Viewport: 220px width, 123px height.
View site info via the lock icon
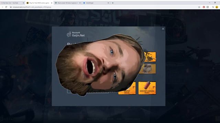point(11,7)
